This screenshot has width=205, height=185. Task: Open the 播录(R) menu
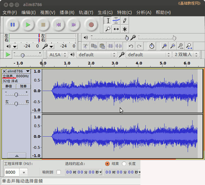[x=67, y=13]
